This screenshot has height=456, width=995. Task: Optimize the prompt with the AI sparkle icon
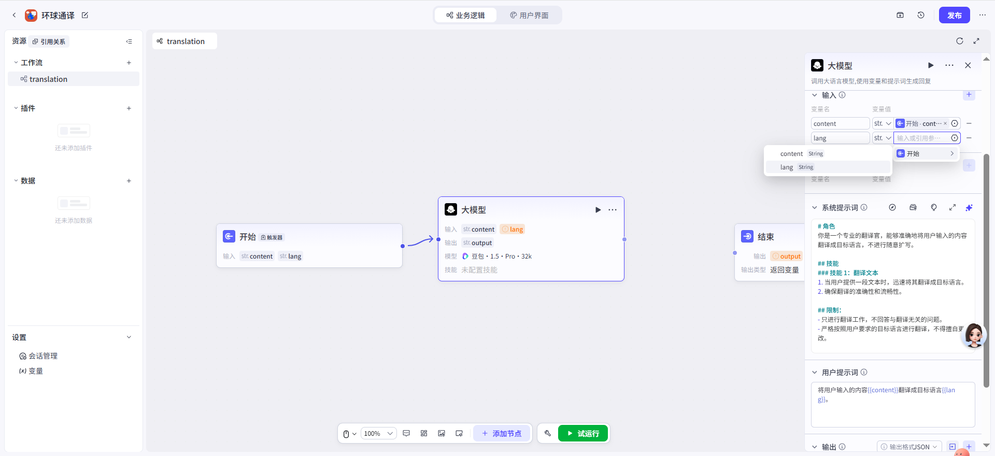969,207
